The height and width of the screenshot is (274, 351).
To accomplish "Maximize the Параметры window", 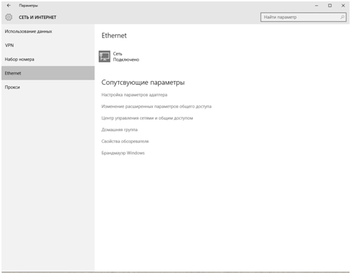I will point(330,5).
